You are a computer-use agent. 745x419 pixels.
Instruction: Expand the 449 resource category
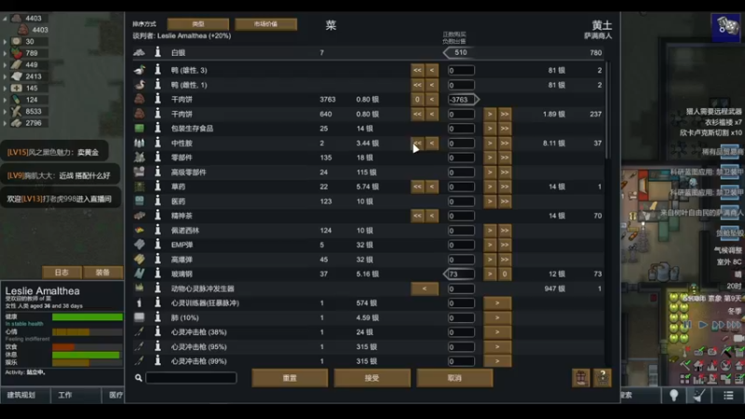6,64
